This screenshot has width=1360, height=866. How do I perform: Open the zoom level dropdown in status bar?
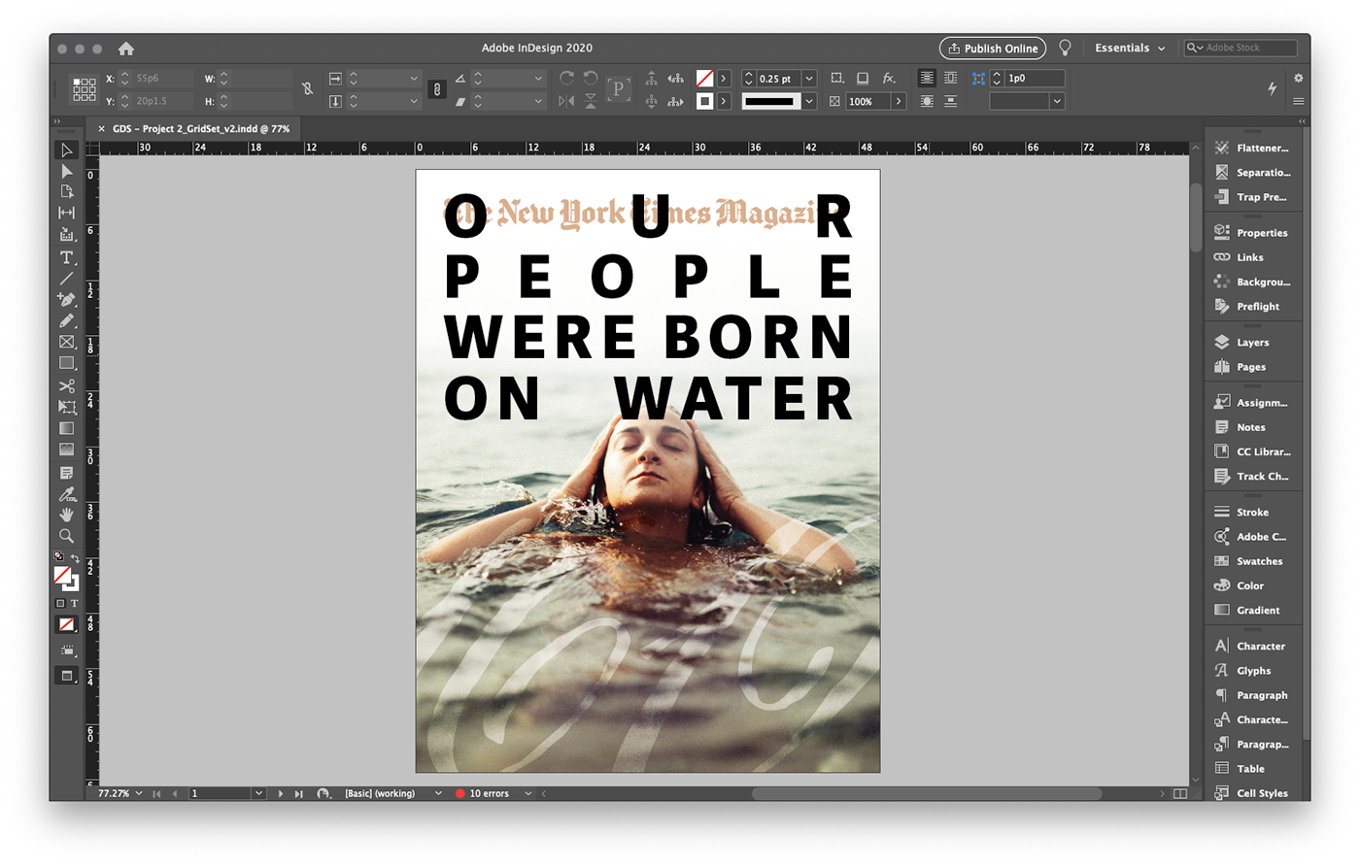139,793
